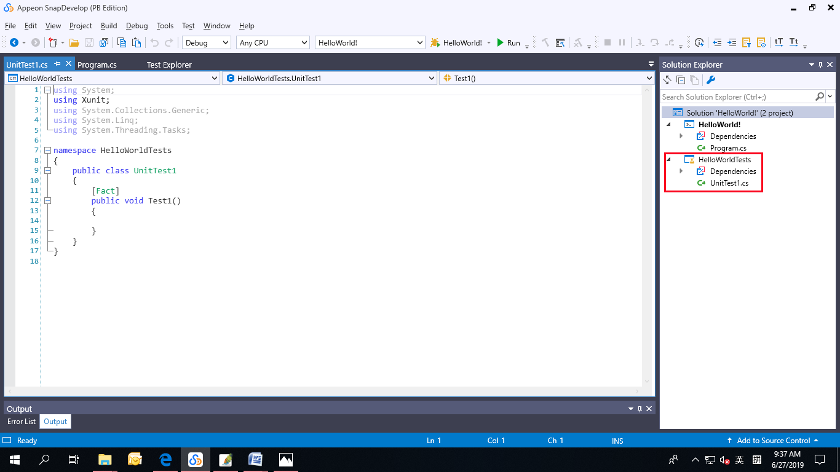Click the Make Uppercase tT icon

pos(779,42)
